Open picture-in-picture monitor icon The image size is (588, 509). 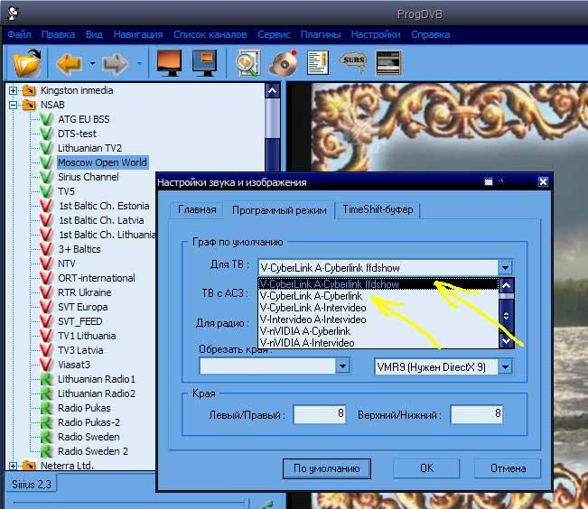pyautogui.click(x=204, y=62)
